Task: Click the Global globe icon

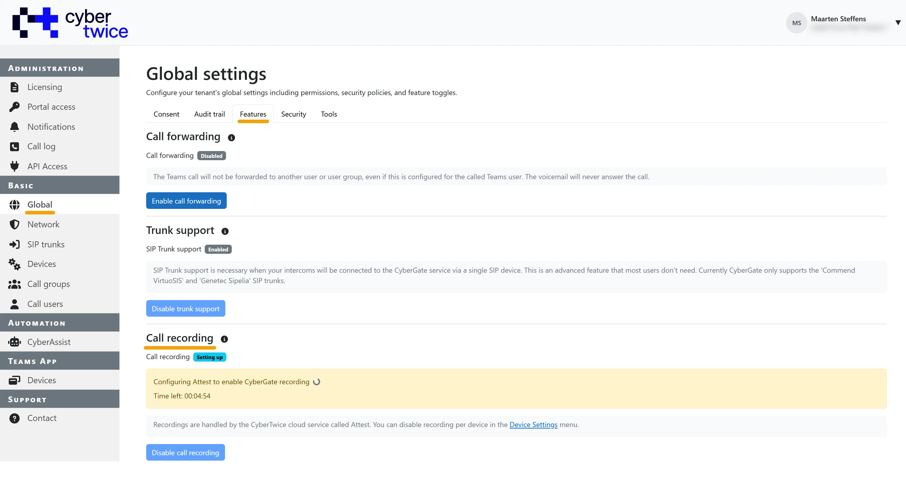Action: tap(14, 205)
